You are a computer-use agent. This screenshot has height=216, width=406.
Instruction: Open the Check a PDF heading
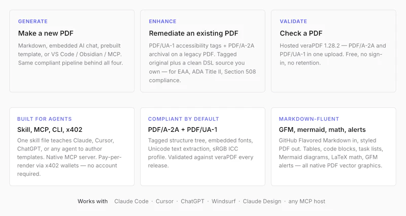pos(301,33)
